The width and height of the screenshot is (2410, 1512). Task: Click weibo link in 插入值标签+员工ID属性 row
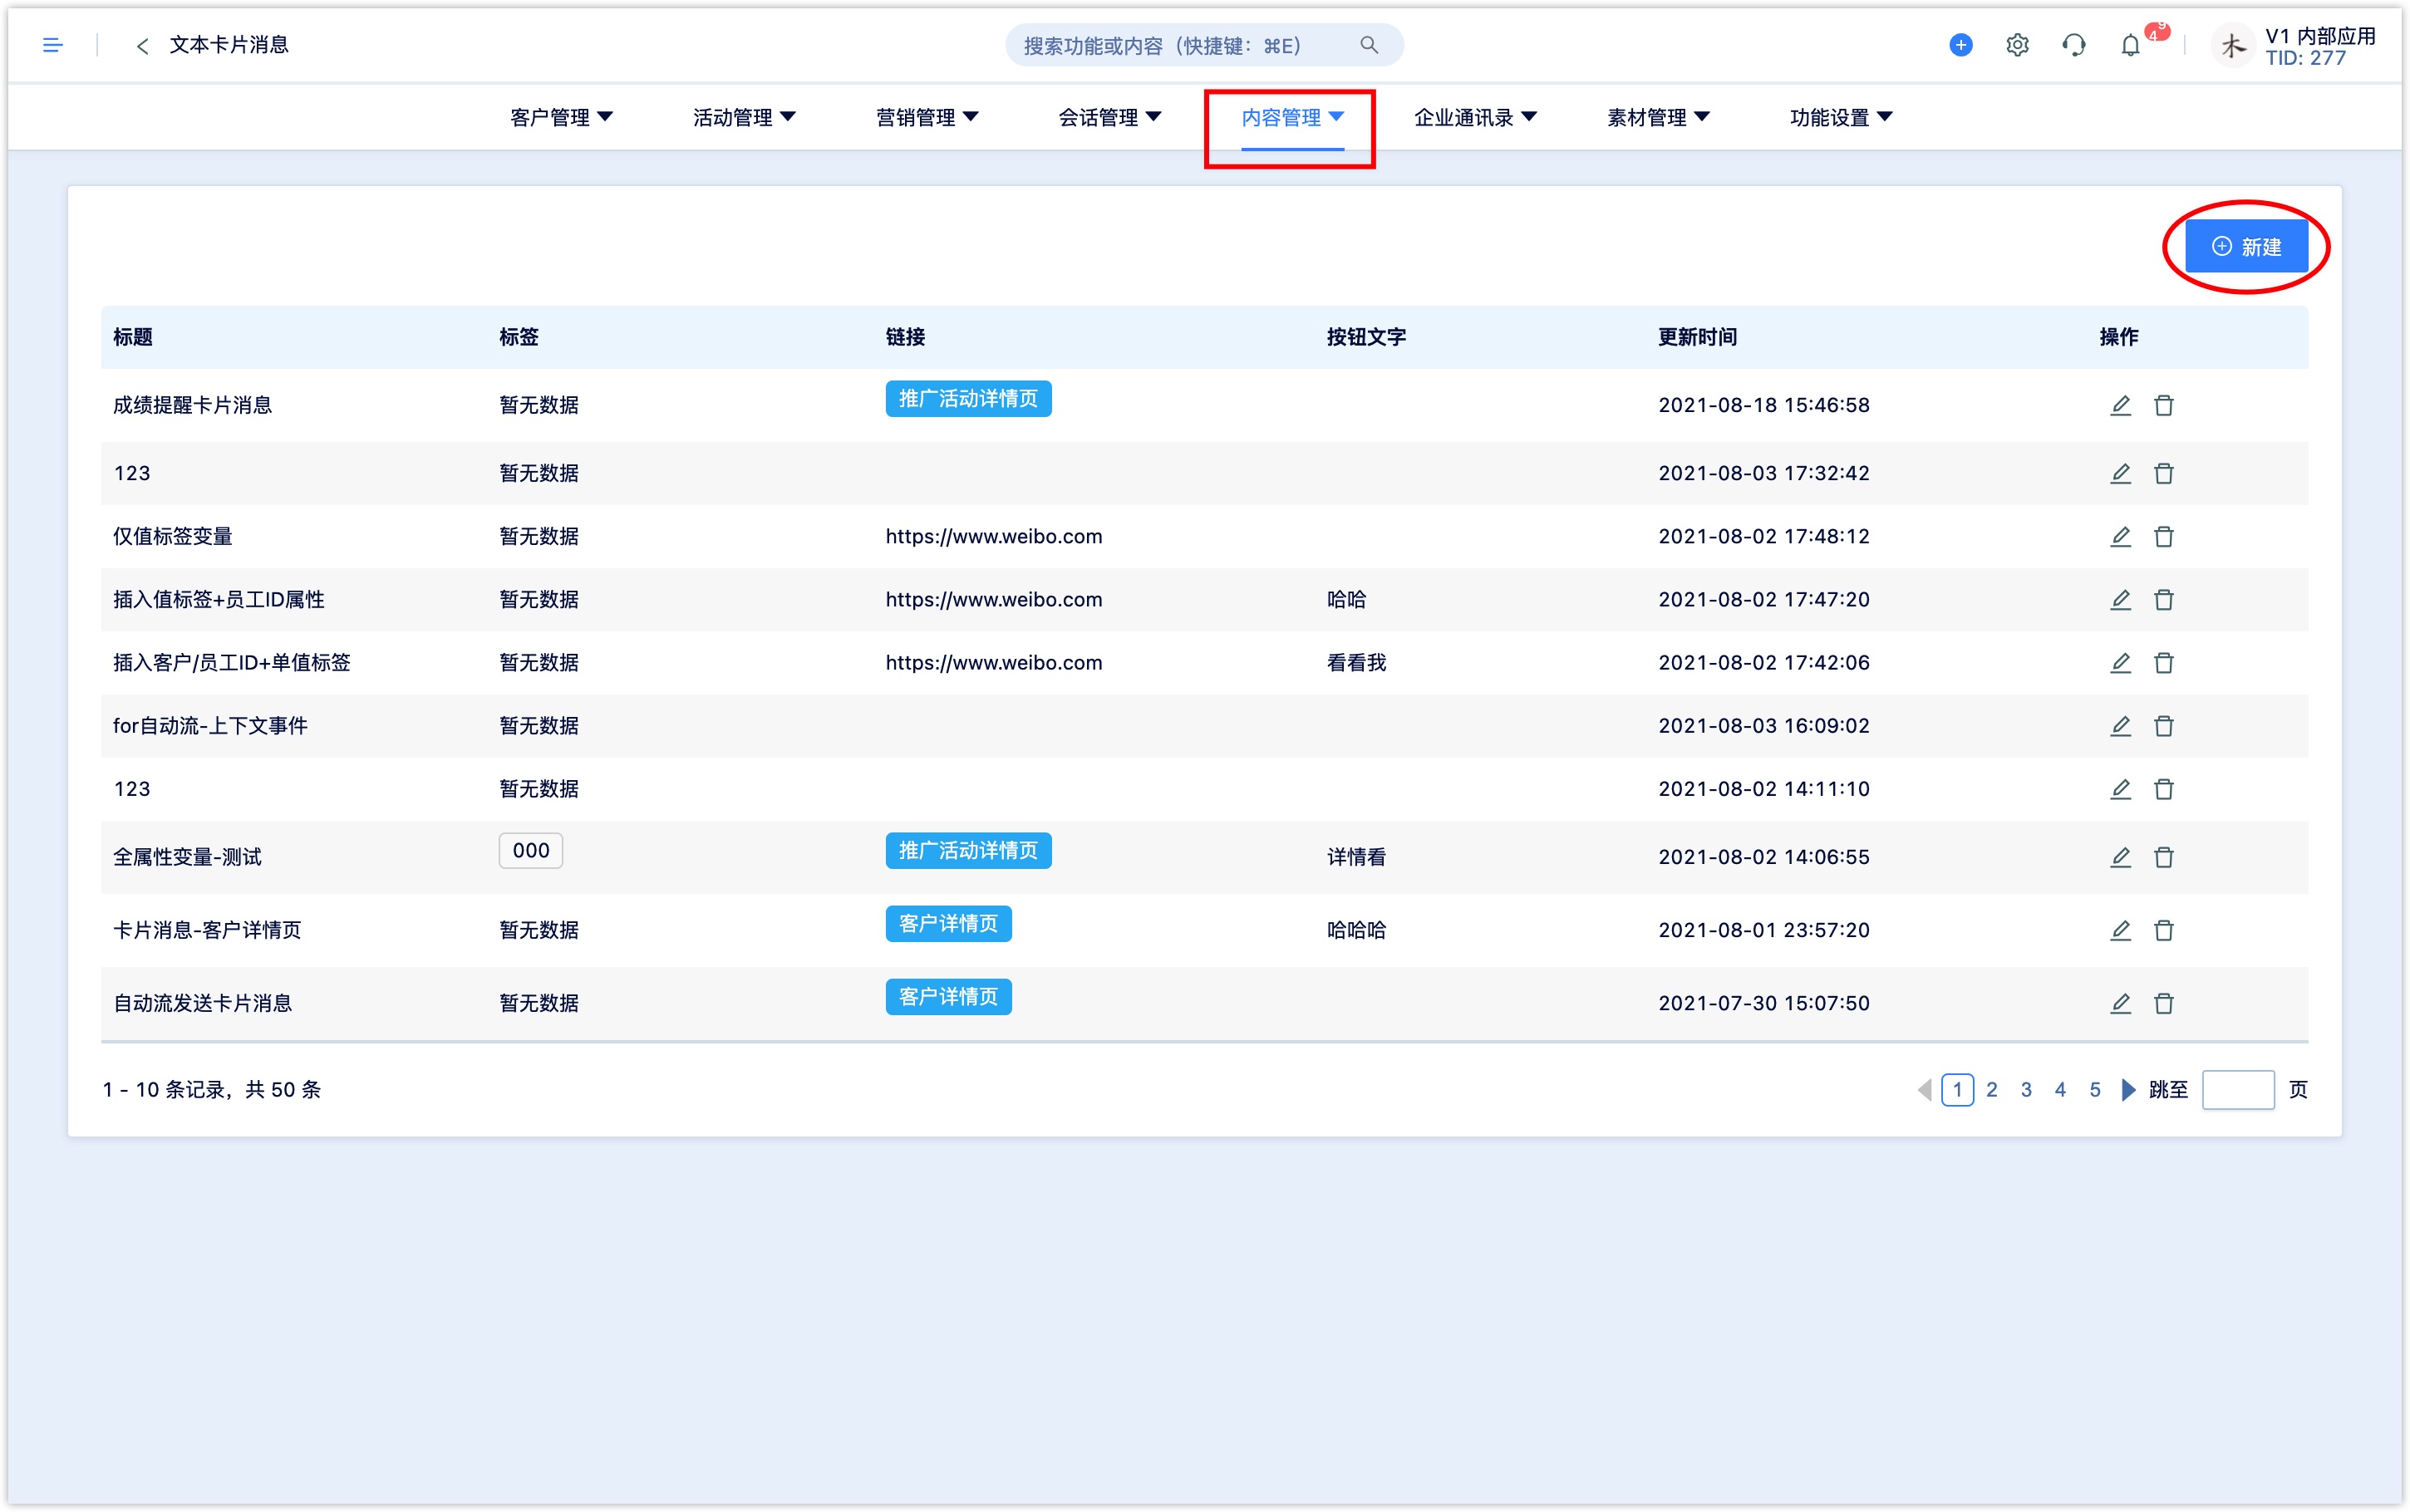tap(993, 599)
